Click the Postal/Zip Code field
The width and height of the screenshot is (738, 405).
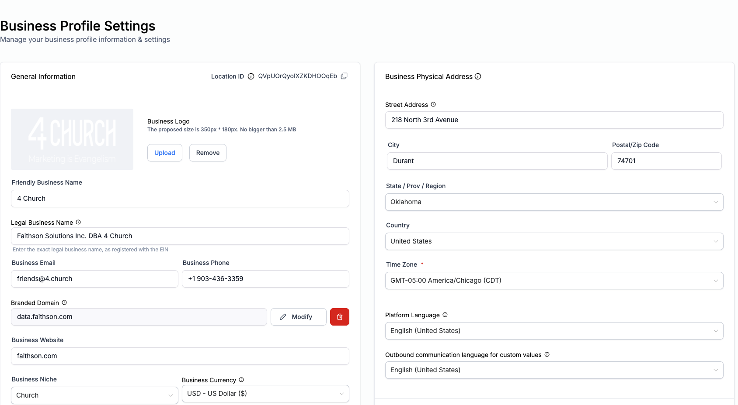pos(666,161)
